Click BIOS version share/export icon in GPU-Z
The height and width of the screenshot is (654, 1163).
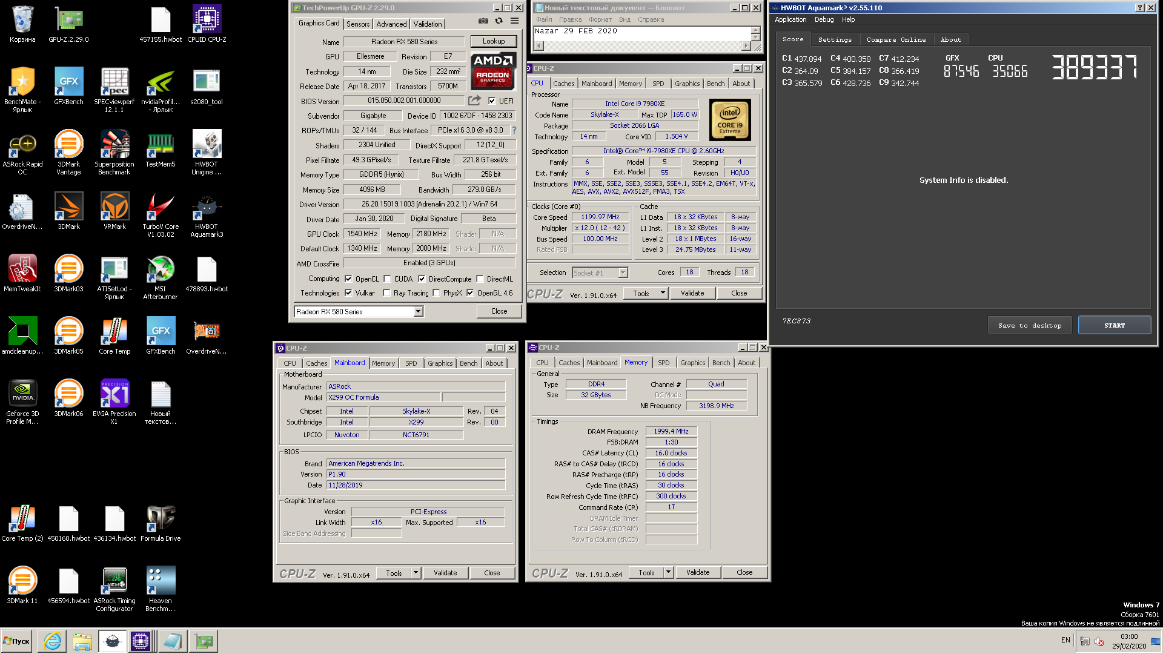[x=475, y=101]
